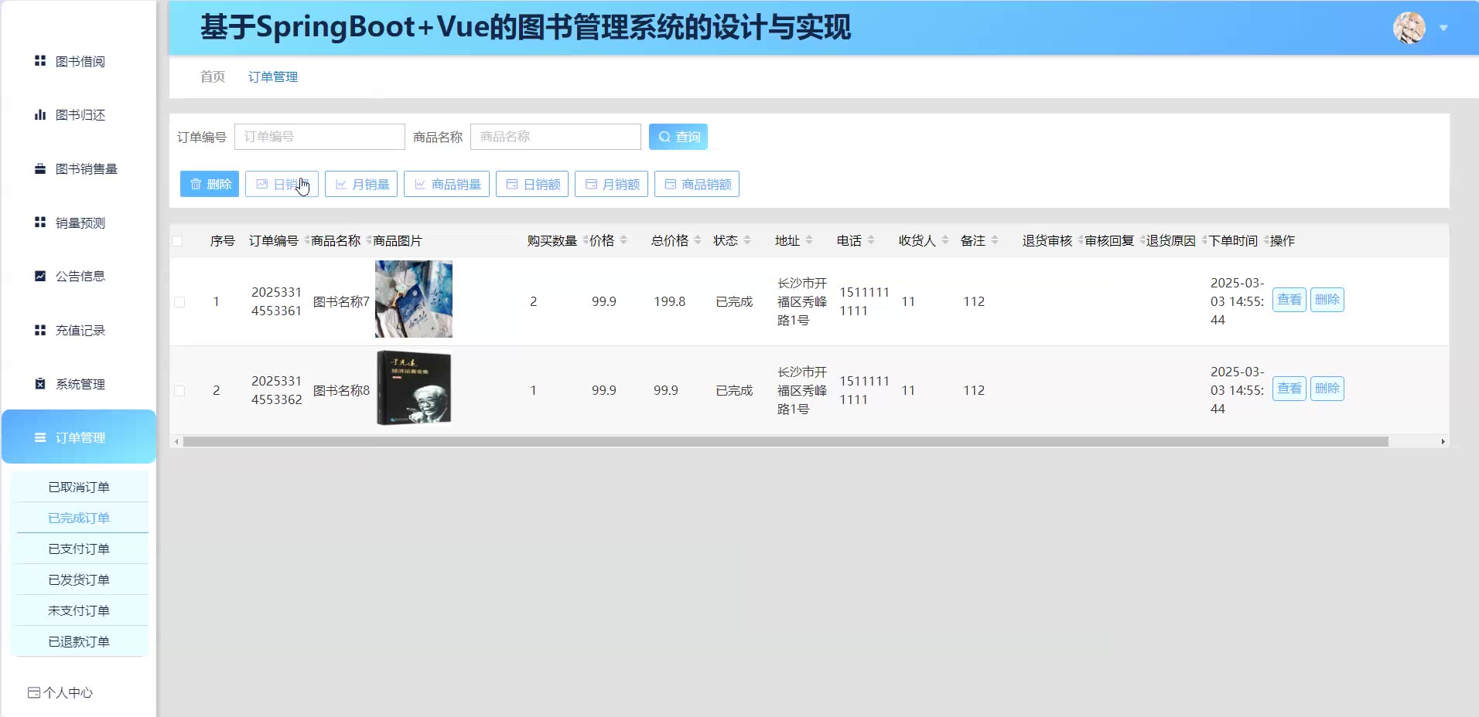1479x717 pixels.
Task: Click the clipboard icon beside 系统管理
Action: tap(40, 384)
